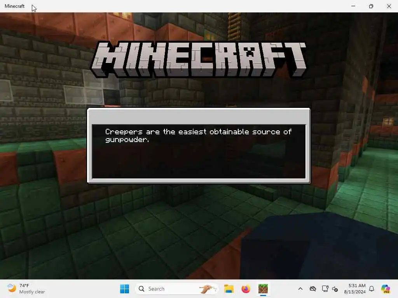Minimize the Minecraft window
Screen dimensions: 398x298
[x=353, y=6]
